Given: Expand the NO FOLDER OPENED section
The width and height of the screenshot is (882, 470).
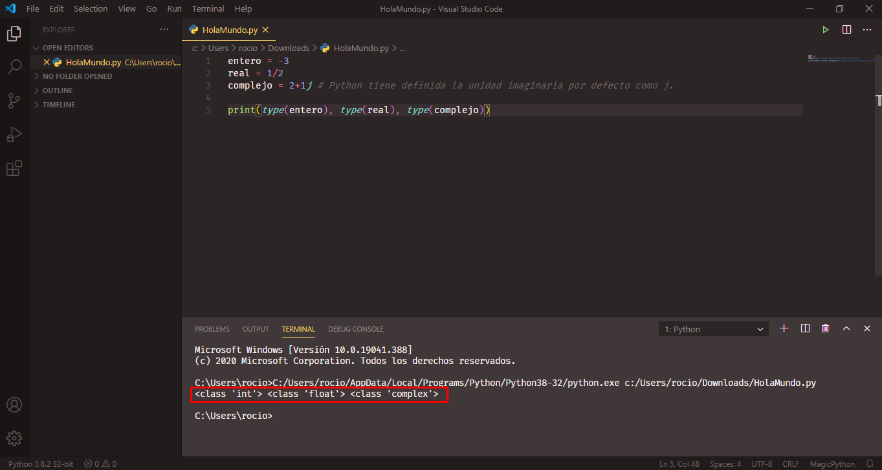Looking at the screenshot, I should point(77,76).
